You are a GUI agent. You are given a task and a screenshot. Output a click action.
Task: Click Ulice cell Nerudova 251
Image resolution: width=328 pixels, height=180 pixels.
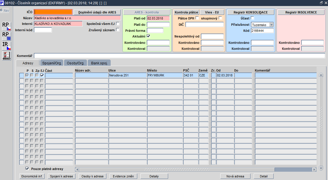tap(128, 75)
